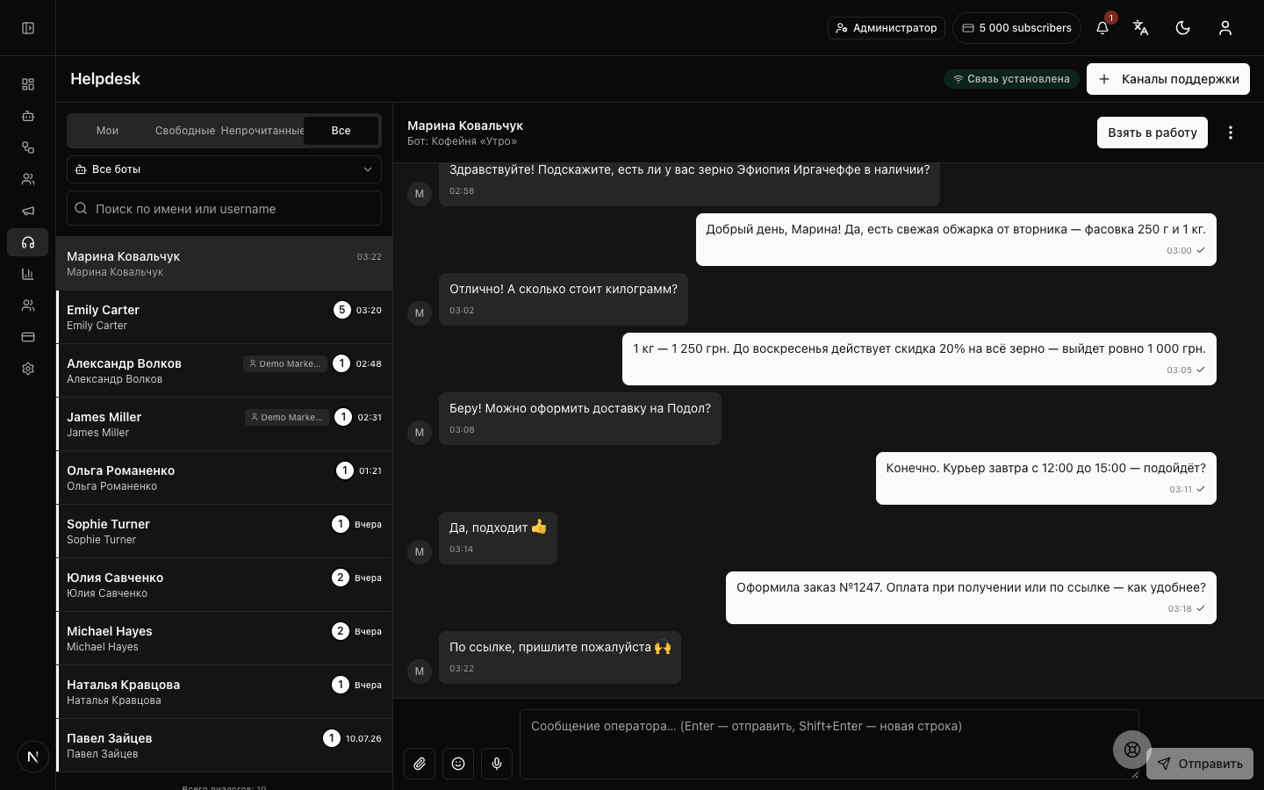The width and height of the screenshot is (1264, 790).
Task: Click the 'Отправить' send button
Action: coord(1200,764)
